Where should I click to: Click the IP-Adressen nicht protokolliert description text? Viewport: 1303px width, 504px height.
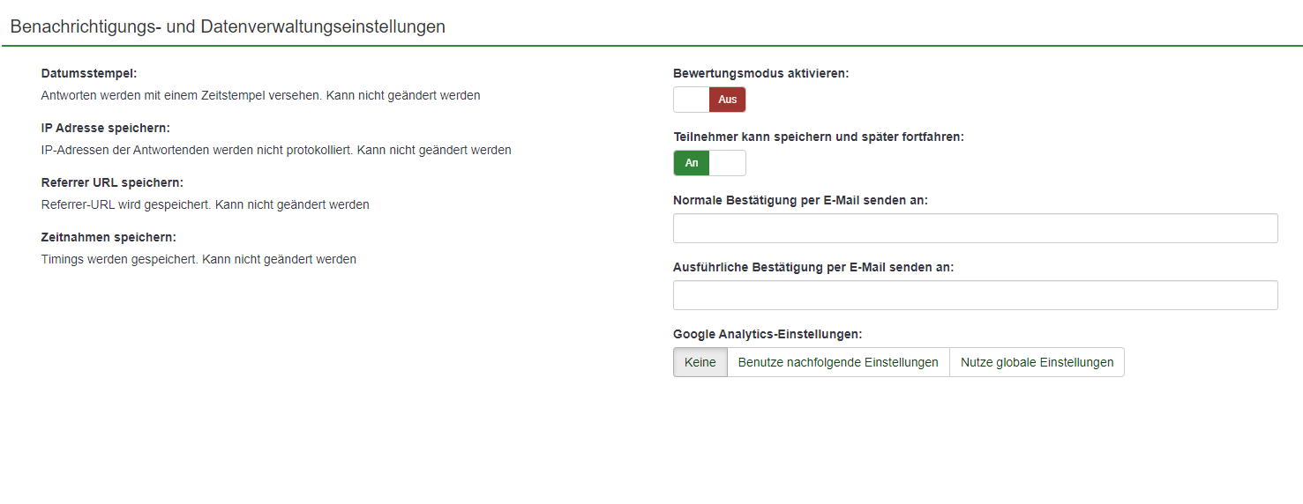(276, 150)
